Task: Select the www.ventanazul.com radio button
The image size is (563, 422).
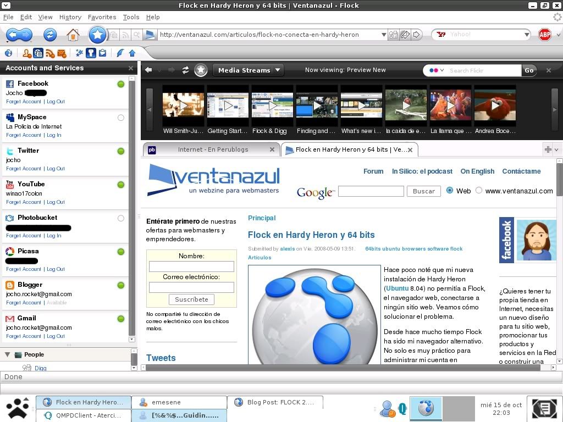Action: click(x=479, y=191)
